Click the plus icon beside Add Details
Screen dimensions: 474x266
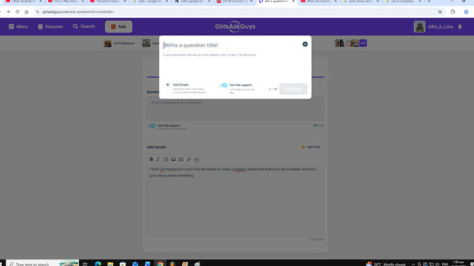(x=168, y=84)
